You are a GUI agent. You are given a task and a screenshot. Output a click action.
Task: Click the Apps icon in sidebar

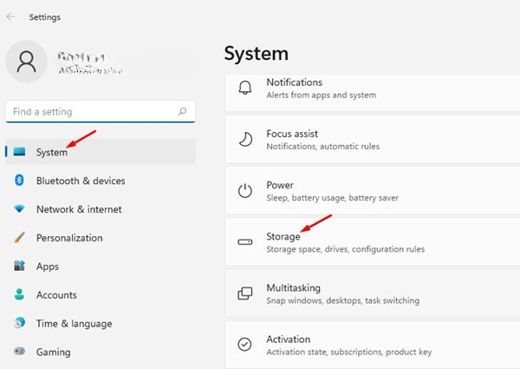point(19,266)
